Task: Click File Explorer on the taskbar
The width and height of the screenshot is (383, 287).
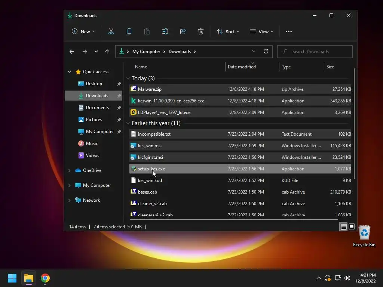Action: click(x=28, y=278)
